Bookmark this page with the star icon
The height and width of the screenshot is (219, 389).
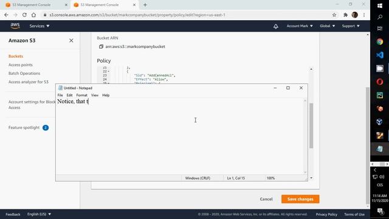(x=334, y=15)
